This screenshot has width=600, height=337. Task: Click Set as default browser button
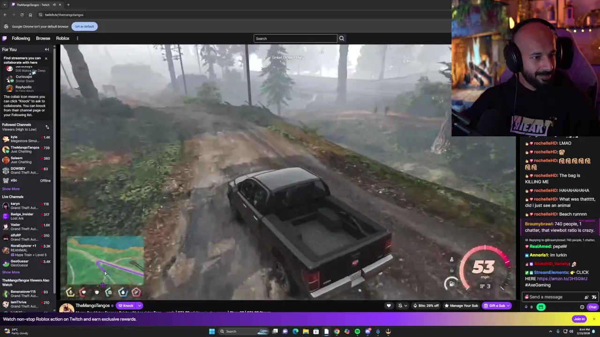point(84,26)
